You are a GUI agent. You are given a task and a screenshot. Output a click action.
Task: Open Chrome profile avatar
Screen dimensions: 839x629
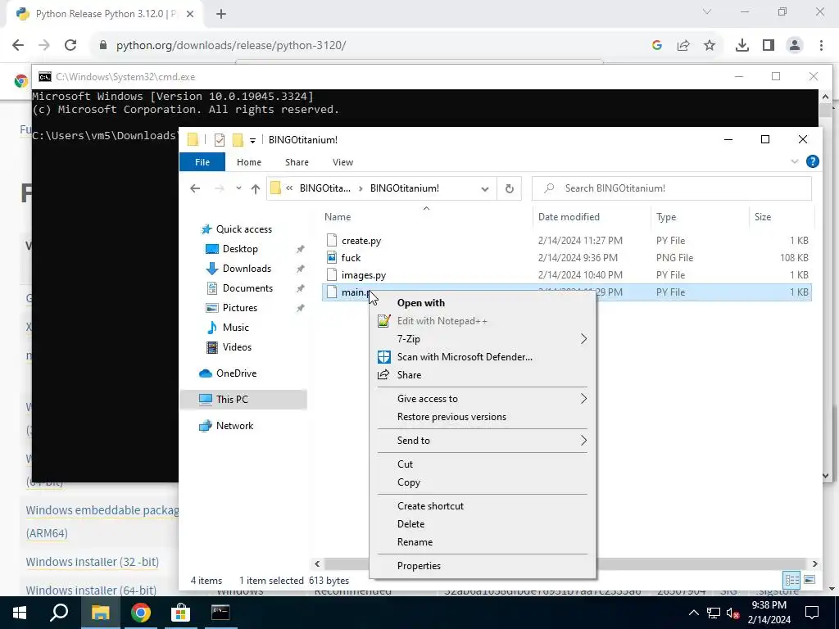(795, 46)
